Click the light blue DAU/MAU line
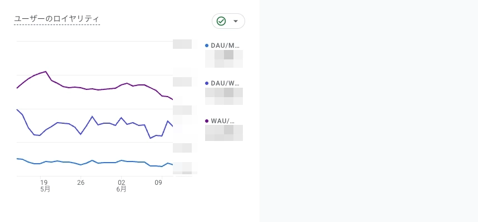 pyautogui.click(x=92, y=160)
